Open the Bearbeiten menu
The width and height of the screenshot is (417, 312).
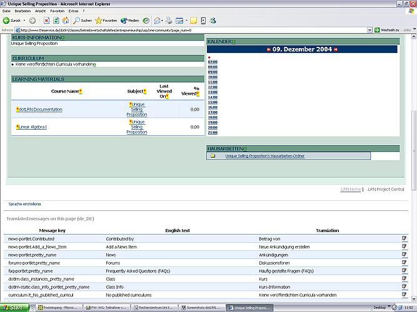pos(23,11)
